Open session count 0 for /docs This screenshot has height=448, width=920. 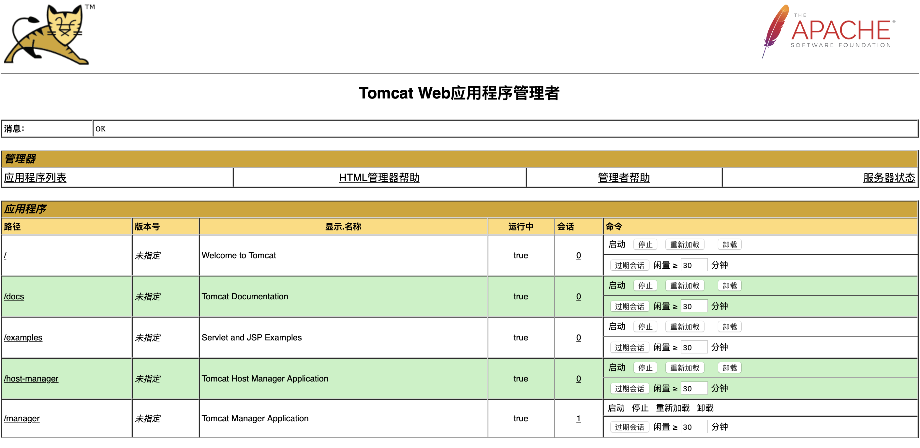579,296
